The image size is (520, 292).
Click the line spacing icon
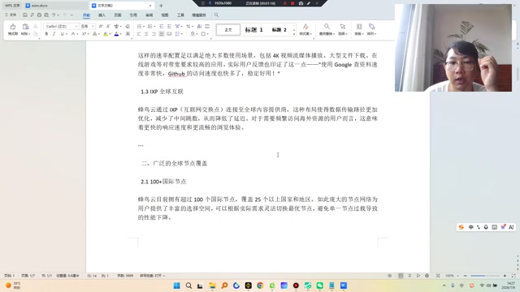(177, 34)
